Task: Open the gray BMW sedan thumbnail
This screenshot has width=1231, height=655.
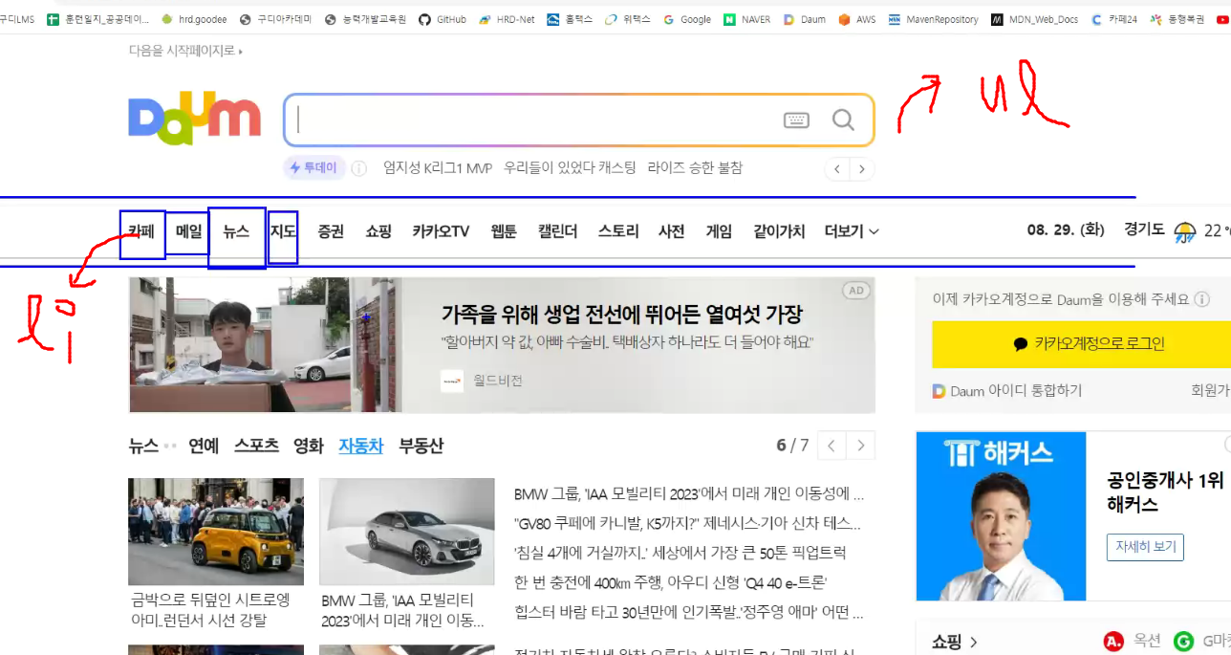Action: tap(407, 532)
